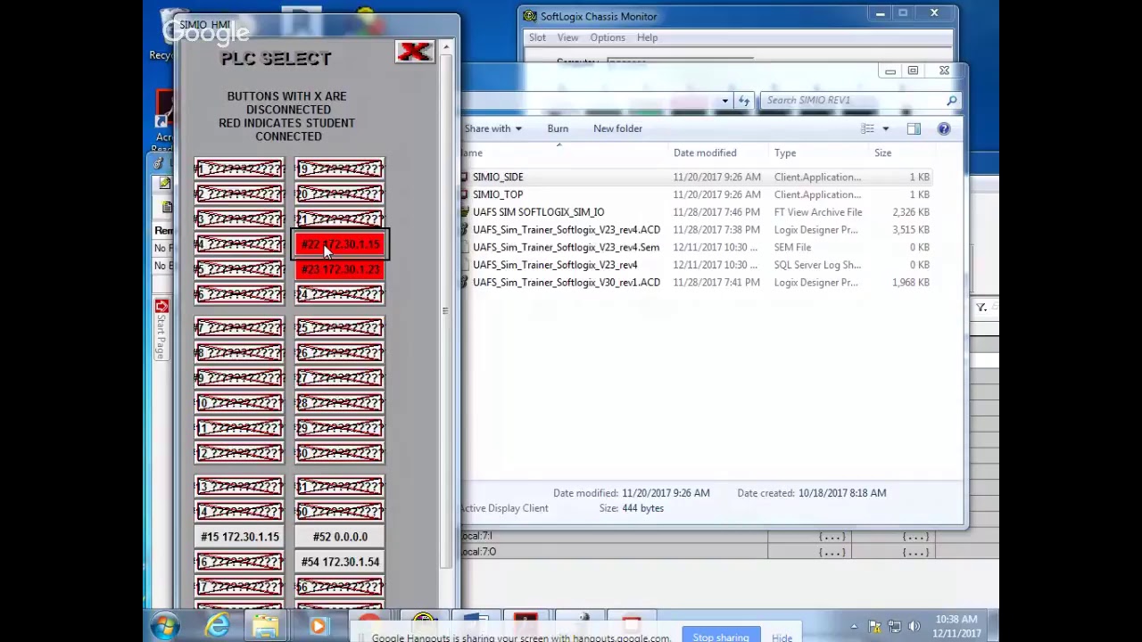The width and height of the screenshot is (1142, 642).
Task: Open the view options dropdown arrow
Action: point(885,129)
